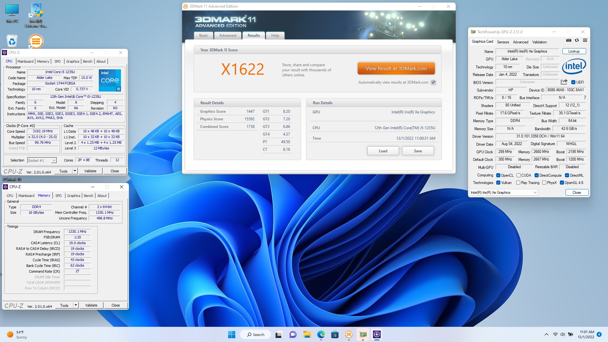Open GPU selection dropdown in GPU-Z
This screenshot has width=608, height=342.
pyautogui.click(x=503, y=193)
